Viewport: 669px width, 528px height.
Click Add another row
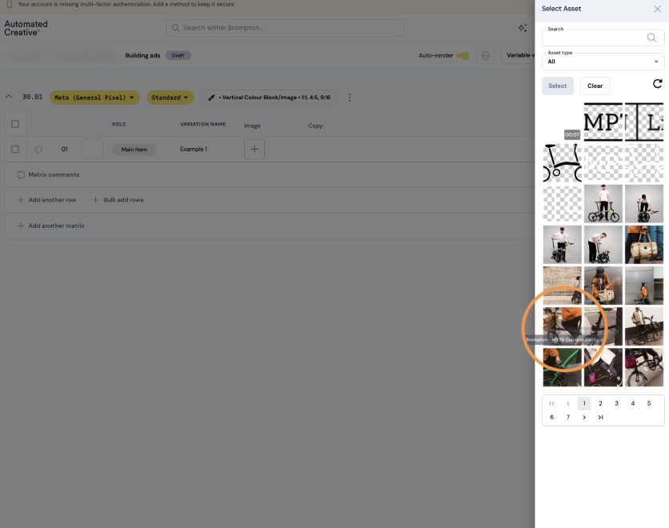click(47, 199)
